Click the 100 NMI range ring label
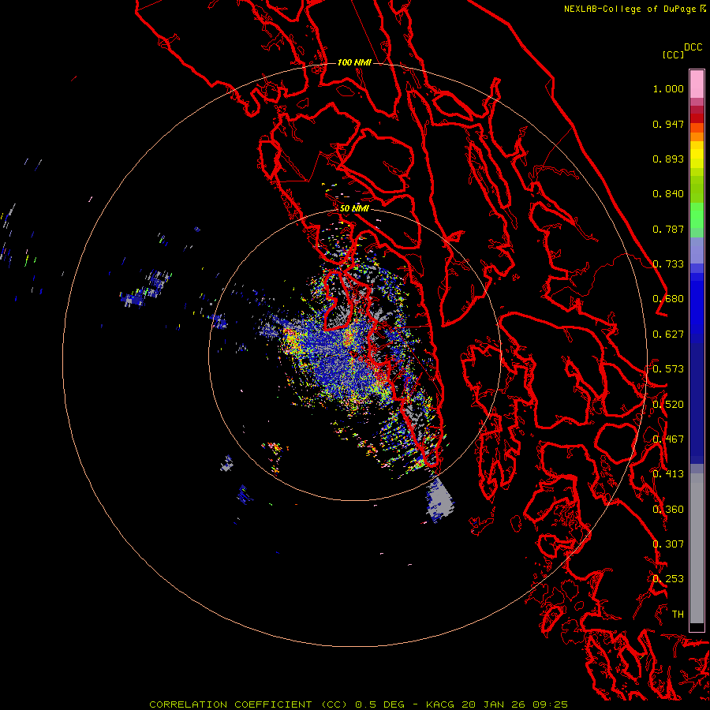Viewport: 710px width, 710px height. [354, 62]
